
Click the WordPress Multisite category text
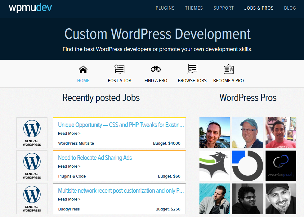pyautogui.click(x=76, y=143)
